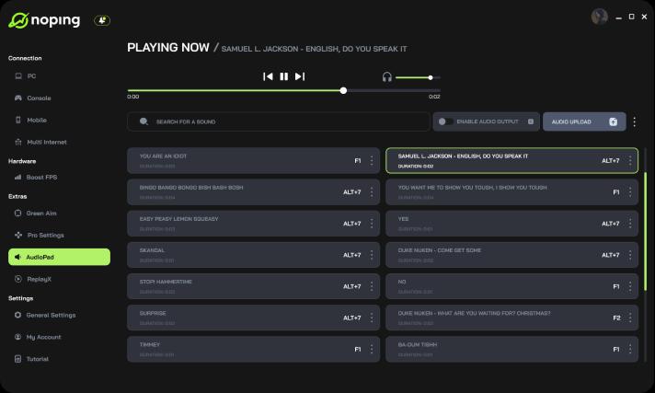Screen dimensions: 655x393
Task: Click the Tutorial label
Action: tap(37, 359)
